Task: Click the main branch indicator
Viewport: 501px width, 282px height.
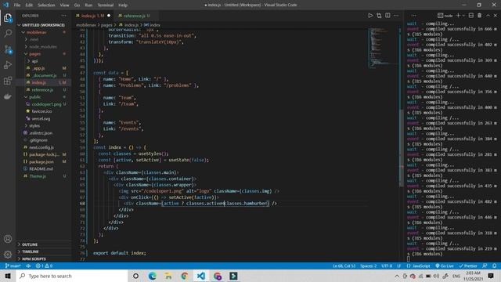Action: [x=13, y=266]
